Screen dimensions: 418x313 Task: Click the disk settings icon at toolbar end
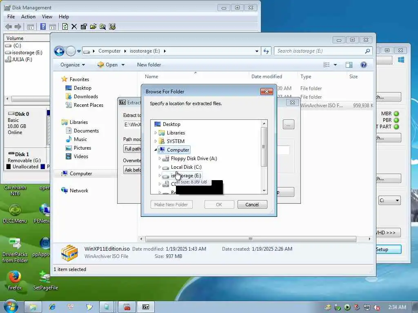click(x=112, y=26)
